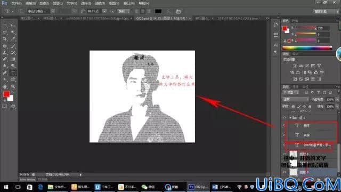Viewport: 341px width, 192px height.
Task: Select the Pen tool
Action: (x=5, y=73)
